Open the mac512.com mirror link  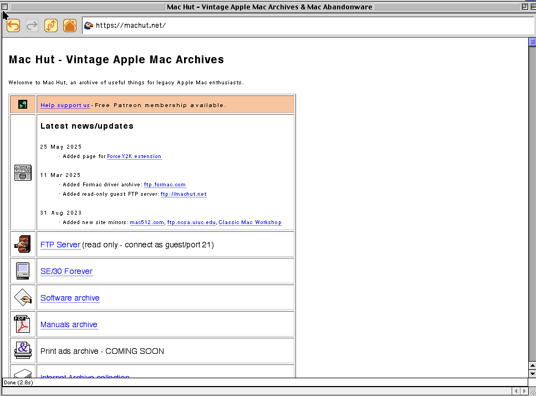(x=147, y=222)
